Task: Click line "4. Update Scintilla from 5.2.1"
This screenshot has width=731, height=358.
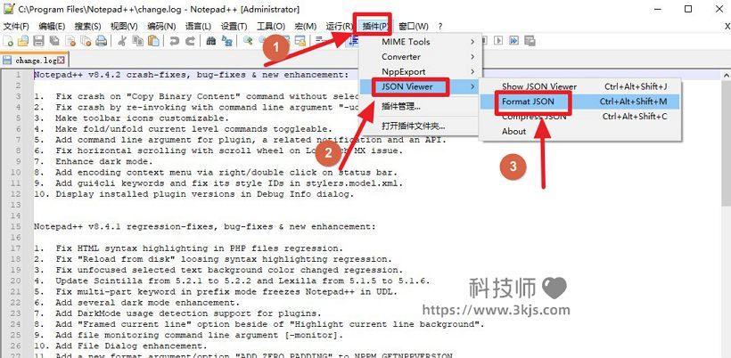Action: (232, 281)
